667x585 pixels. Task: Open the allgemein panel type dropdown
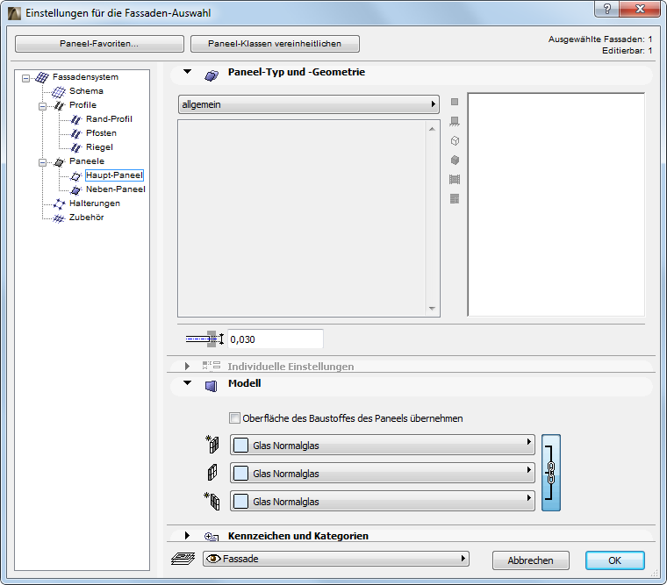308,104
